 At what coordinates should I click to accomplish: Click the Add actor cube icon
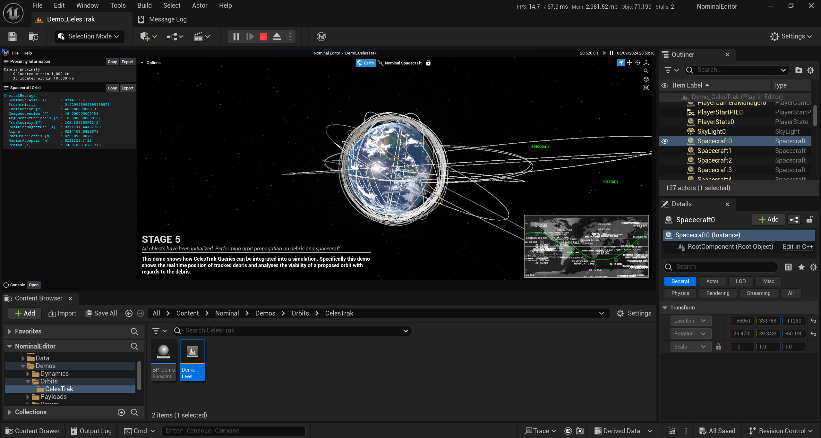(x=145, y=37)
